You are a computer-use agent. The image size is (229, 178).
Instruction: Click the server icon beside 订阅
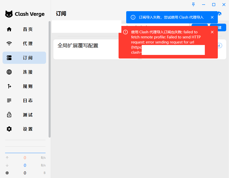pyautogui.click(x=9, y=58)
